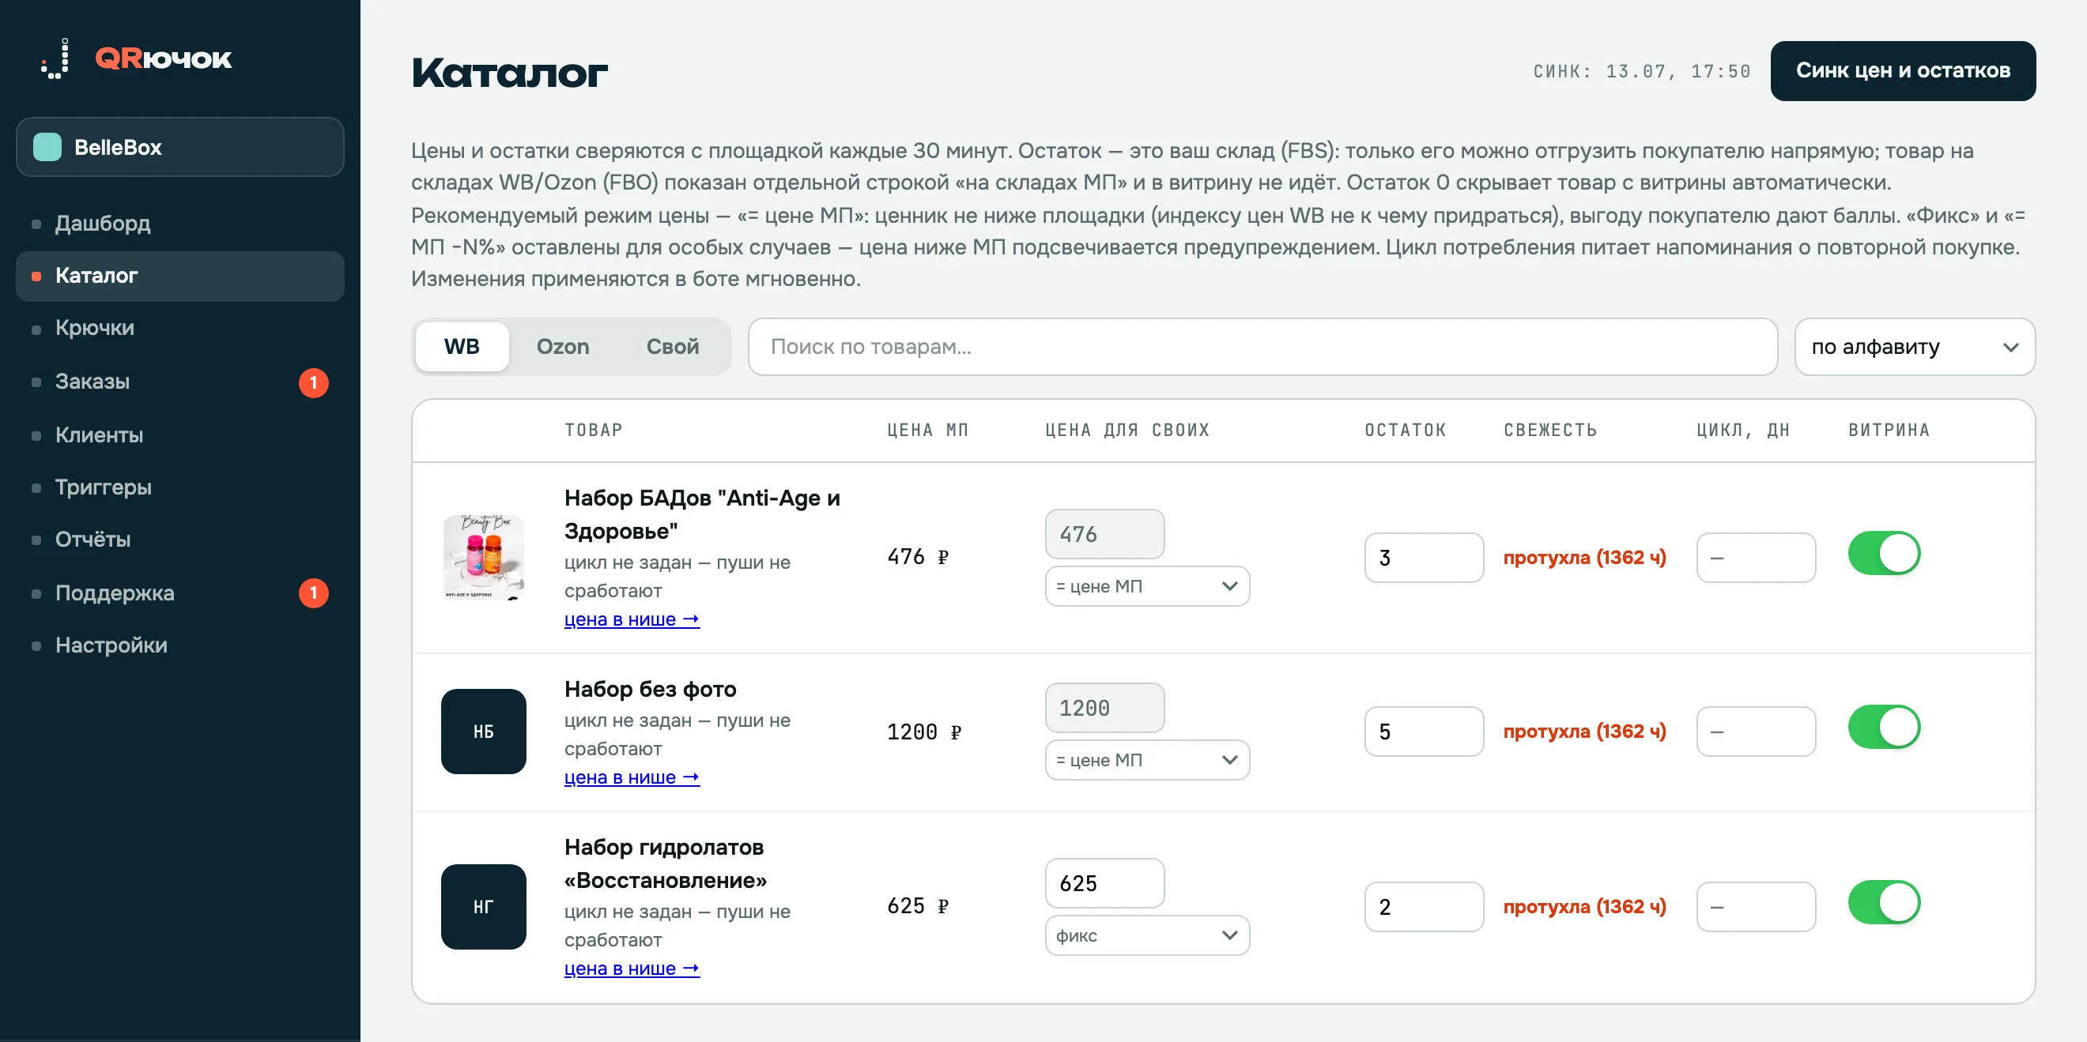2087x1042 pixels.
Task: Toggle витрина switch for Anti-Age набор
Action: click(x=1885, y=554)
